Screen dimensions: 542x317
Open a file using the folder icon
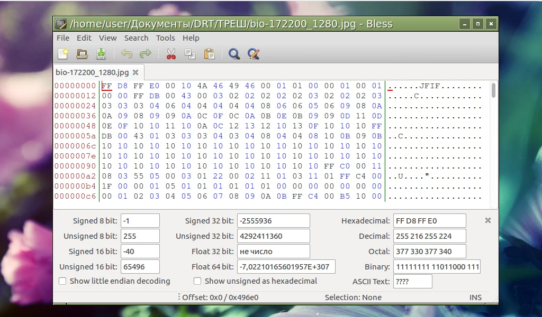(82, 54)
